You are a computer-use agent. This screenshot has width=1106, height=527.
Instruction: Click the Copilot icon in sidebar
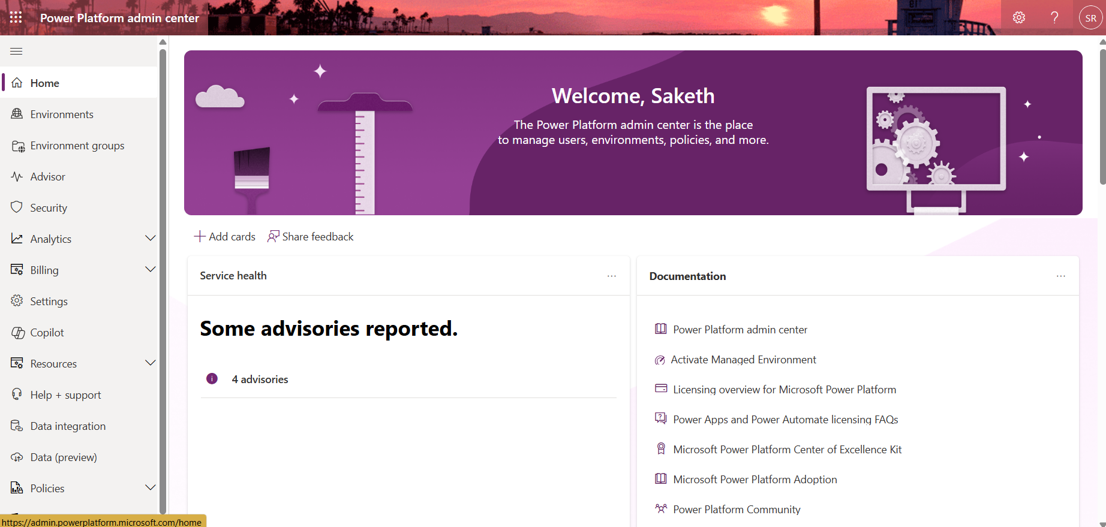tap(17, 333)
